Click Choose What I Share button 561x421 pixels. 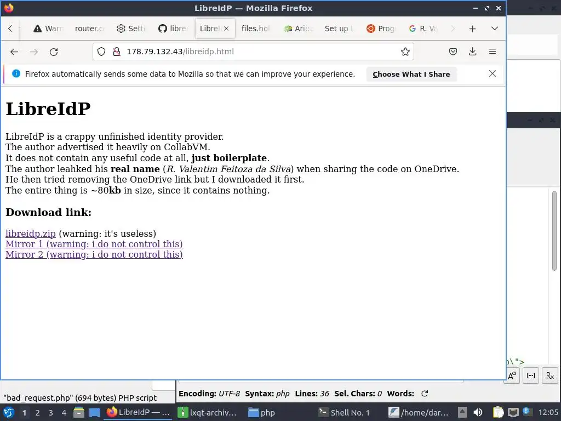pos(411,74)
